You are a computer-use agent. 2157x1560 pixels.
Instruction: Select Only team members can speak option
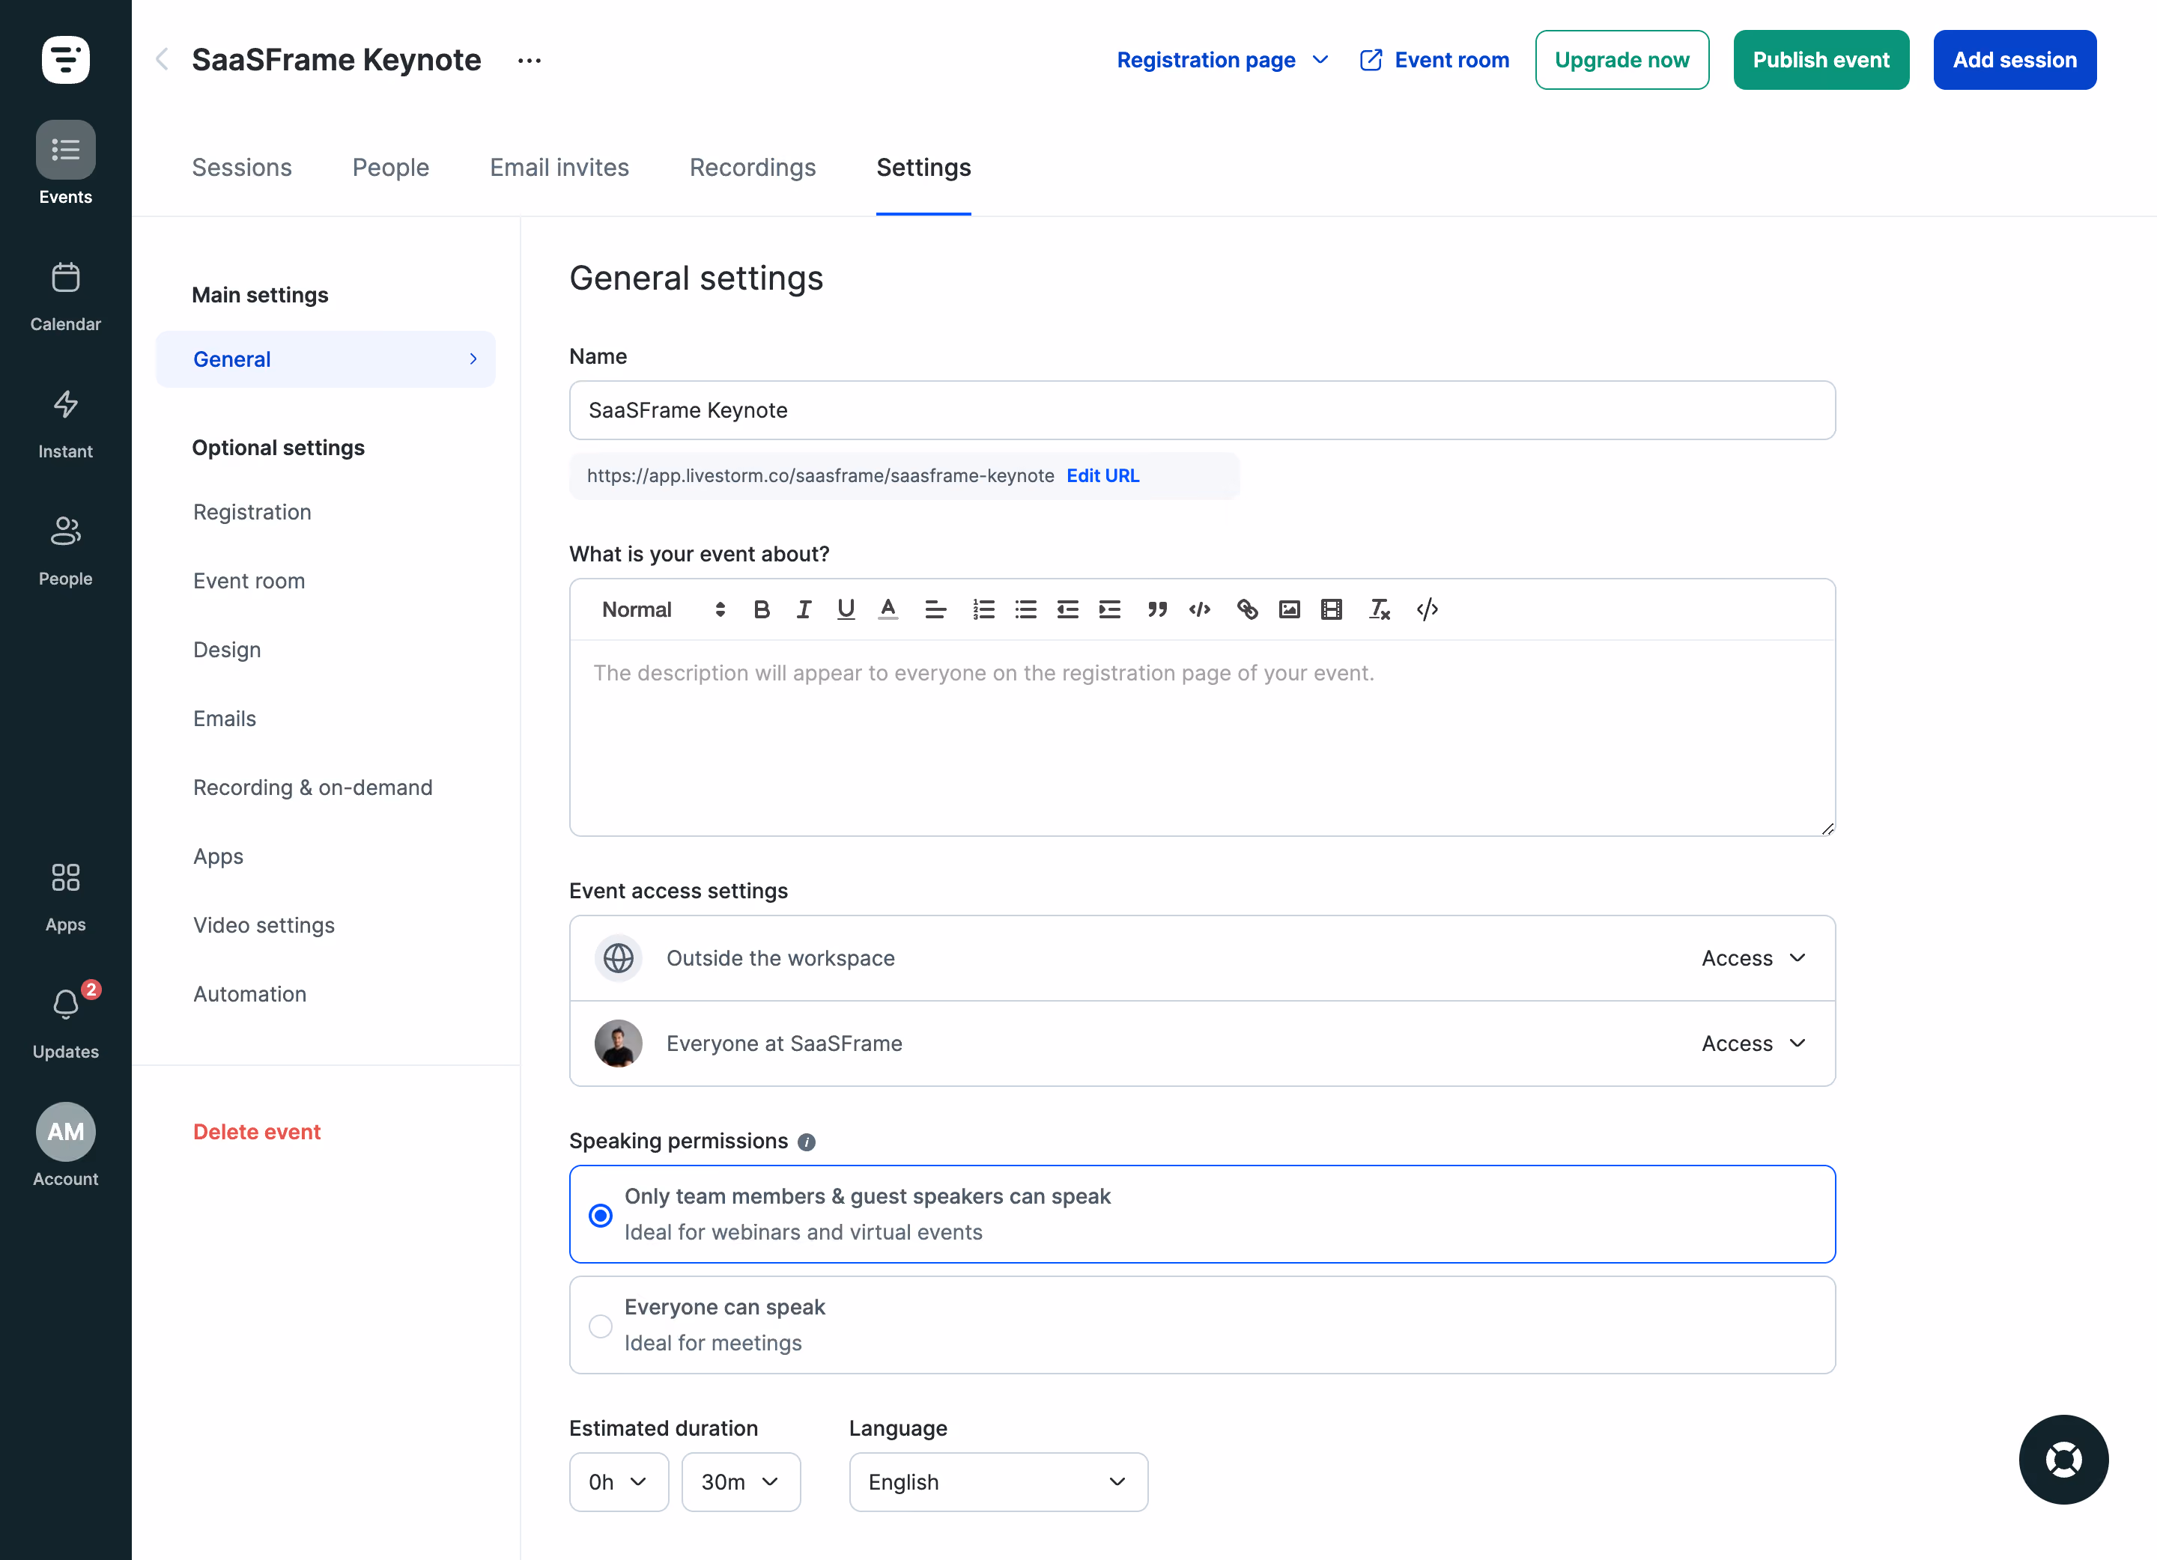click(x=1202, y=1214)
